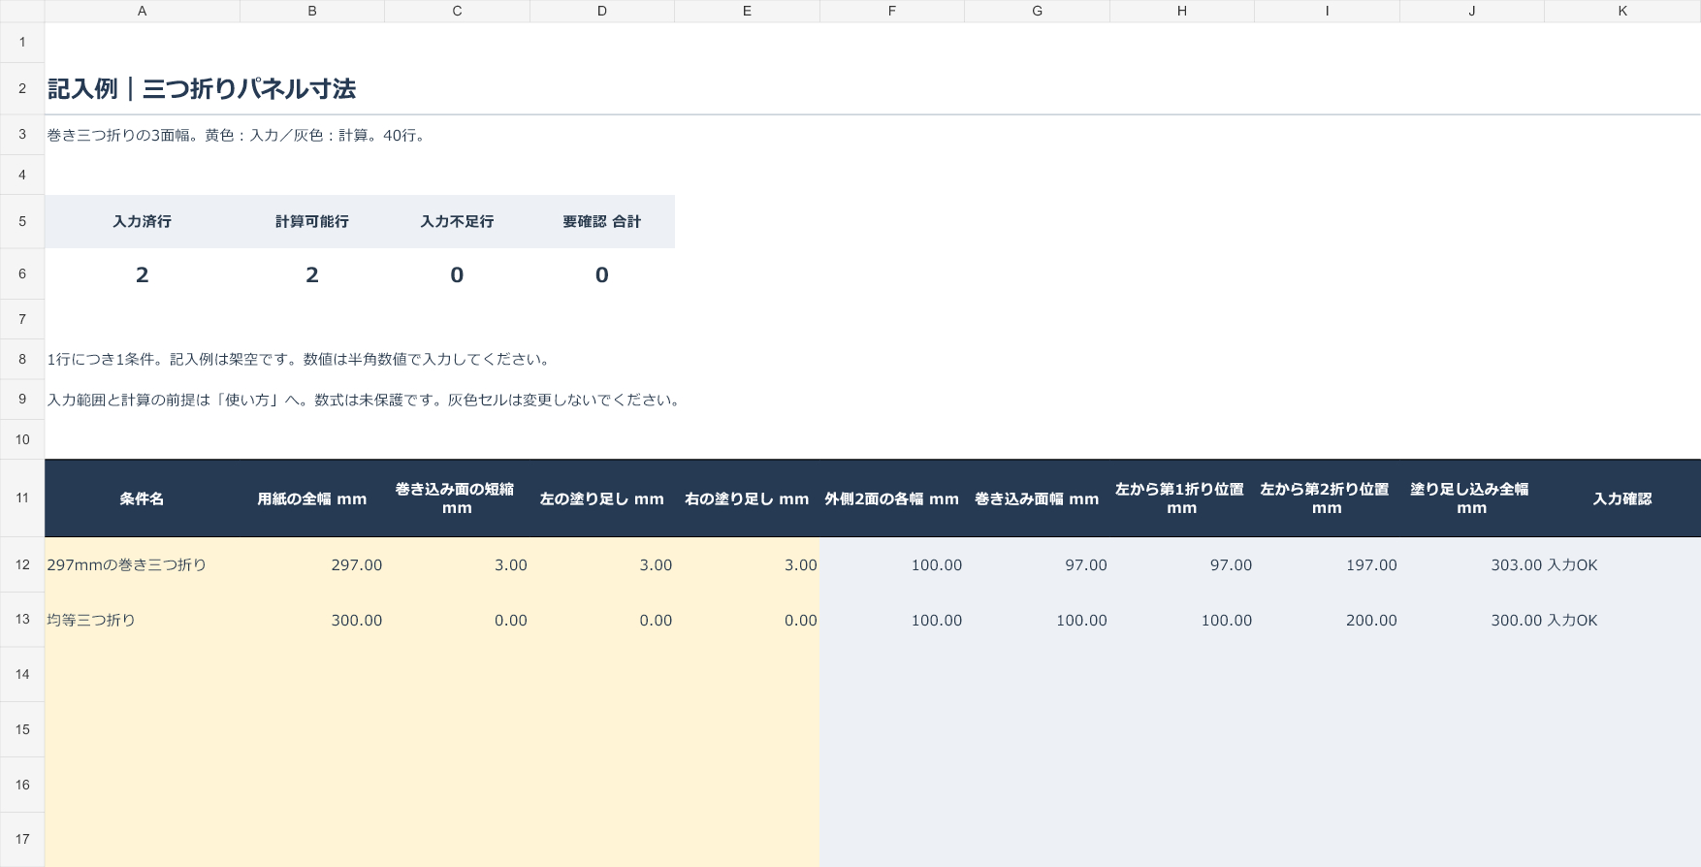Select row 12 header
Screen dimensions: 1701x867
(x=22, y=564)
